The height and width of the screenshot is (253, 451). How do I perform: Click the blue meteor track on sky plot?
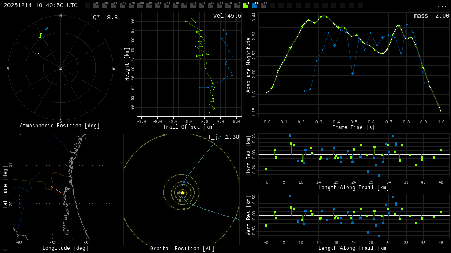[x=47, y=29]
